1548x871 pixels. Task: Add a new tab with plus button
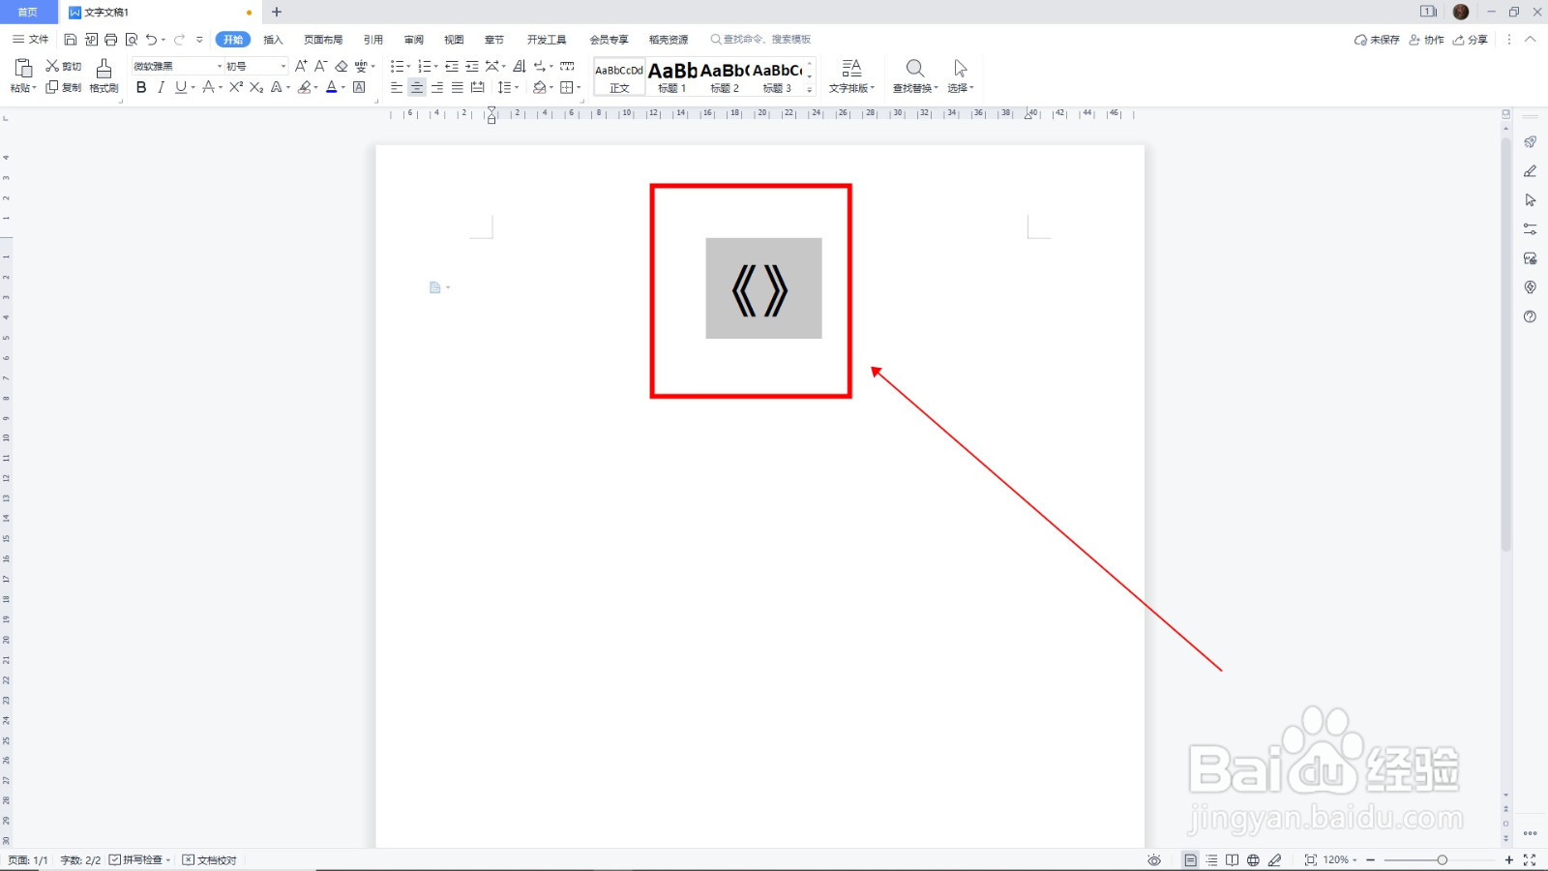[277, 12]
